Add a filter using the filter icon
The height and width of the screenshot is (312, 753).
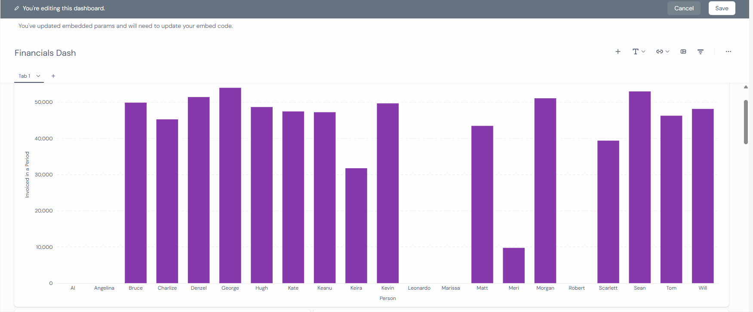(x=701, y=51)
